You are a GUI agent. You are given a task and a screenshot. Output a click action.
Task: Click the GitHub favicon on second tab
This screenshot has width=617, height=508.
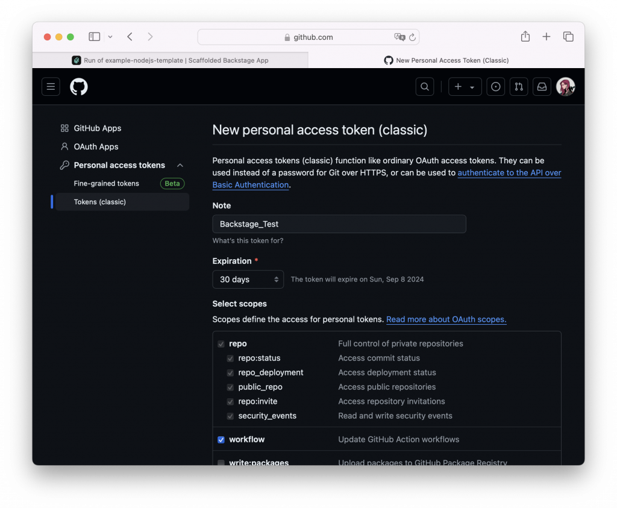[389, 60]
